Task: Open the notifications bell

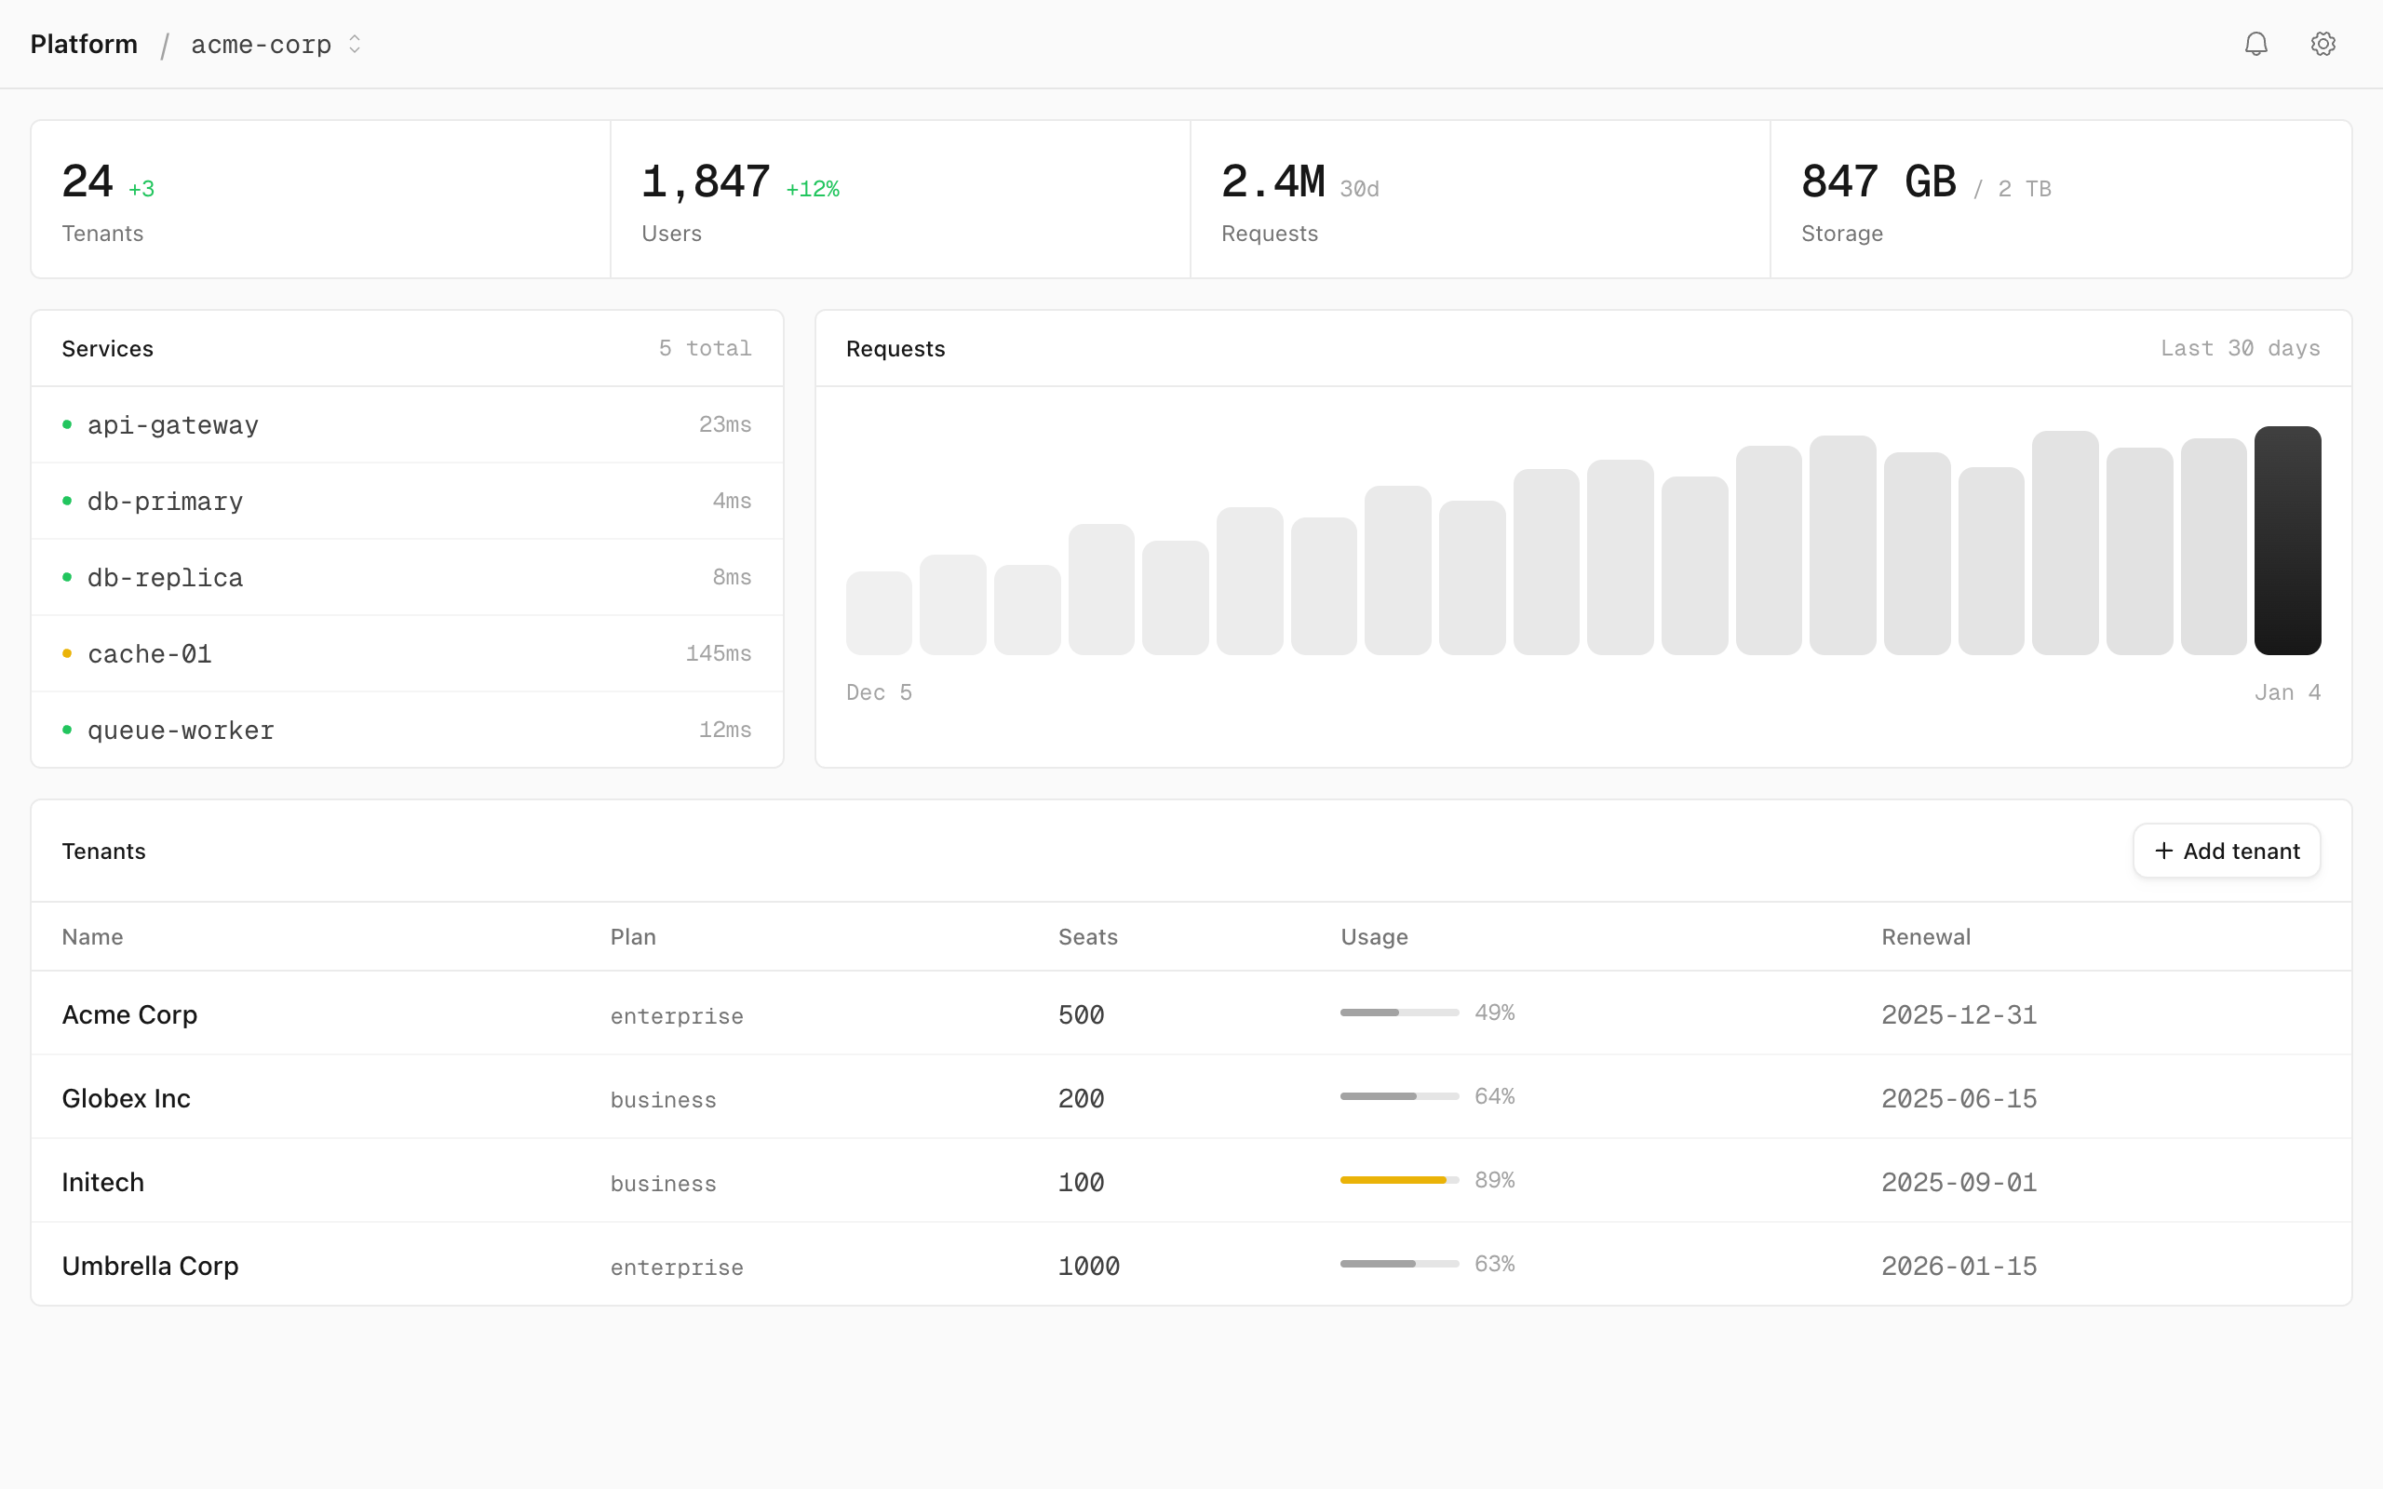Action: (2256, 44)
